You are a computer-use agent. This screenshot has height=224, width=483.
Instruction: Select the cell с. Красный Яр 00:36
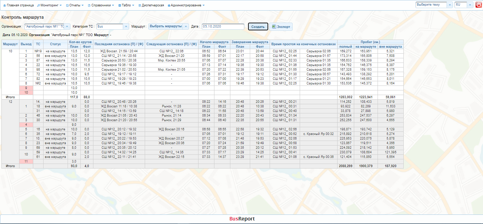tap(318, 157)
